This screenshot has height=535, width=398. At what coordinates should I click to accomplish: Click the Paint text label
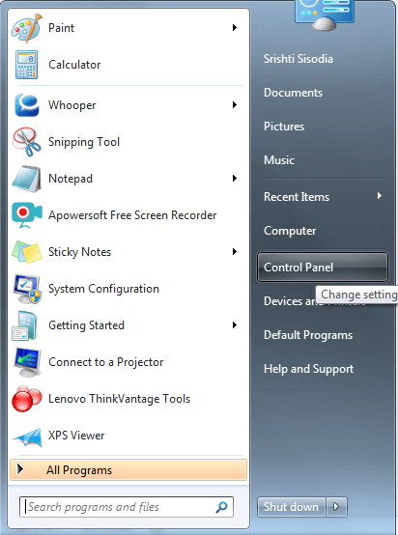click(61, 28)
